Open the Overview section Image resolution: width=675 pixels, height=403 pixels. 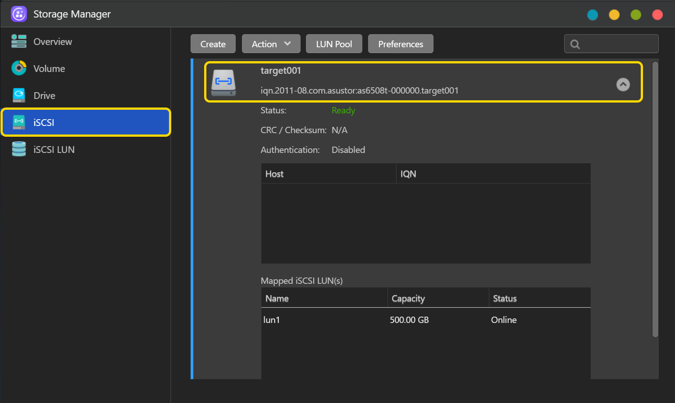(x=86, y=41)
